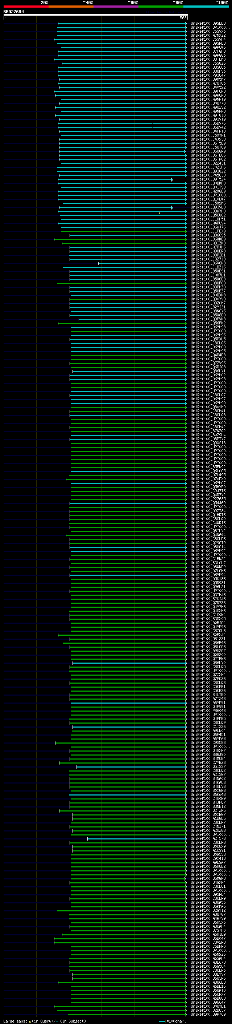Screen dimensions: 232x1024
Task: Click the white query sequence bar
Action: pyautogui.click(x=95, y=15)
